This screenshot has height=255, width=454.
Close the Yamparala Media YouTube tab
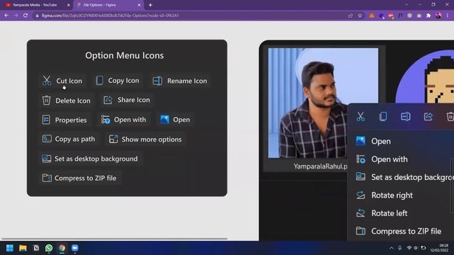pos(68,5)
